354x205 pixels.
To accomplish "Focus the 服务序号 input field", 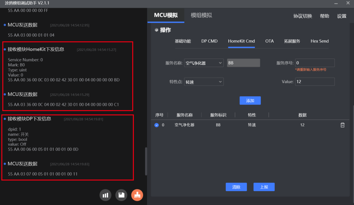I will (315, 63).
